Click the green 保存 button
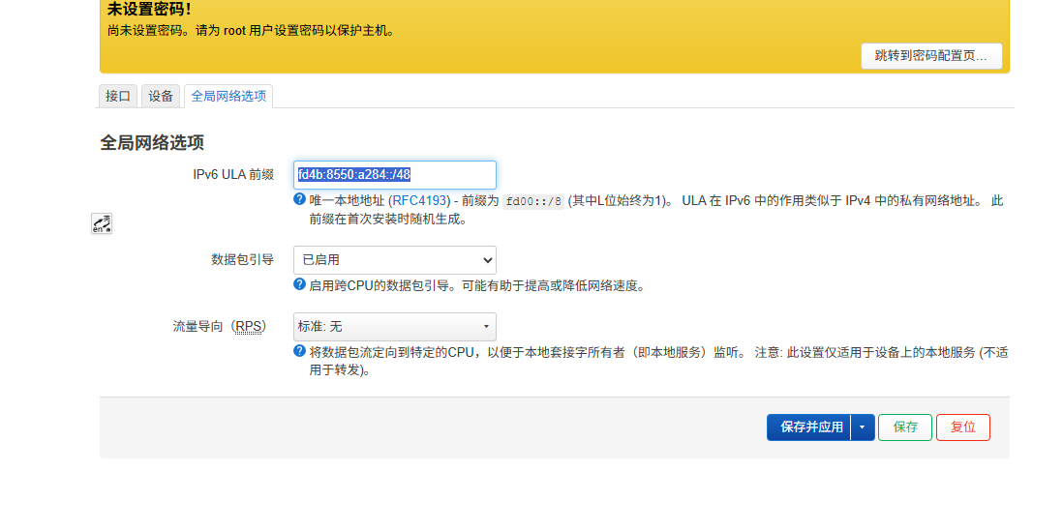1063x530 pixels. click(905, 427)
